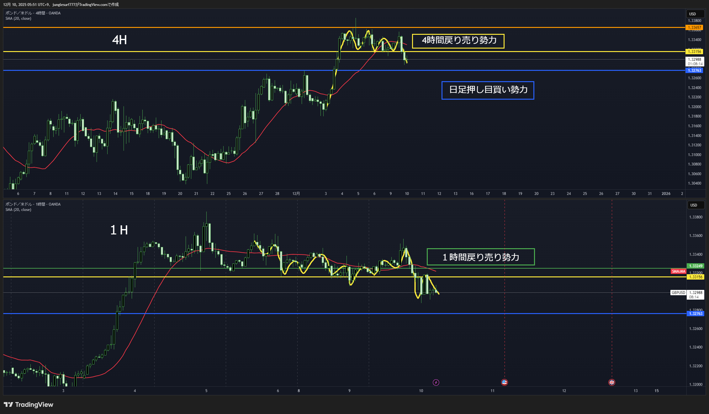Click the 4H chart SMA (20, close) legend

[x=18, y=18]
